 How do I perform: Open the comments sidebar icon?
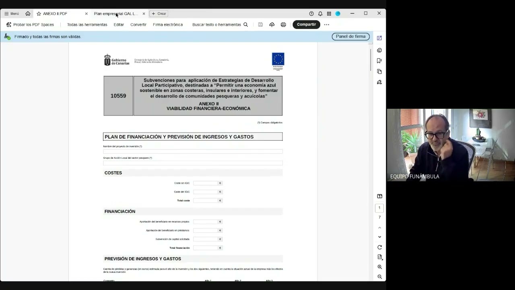tap(379, 50)
